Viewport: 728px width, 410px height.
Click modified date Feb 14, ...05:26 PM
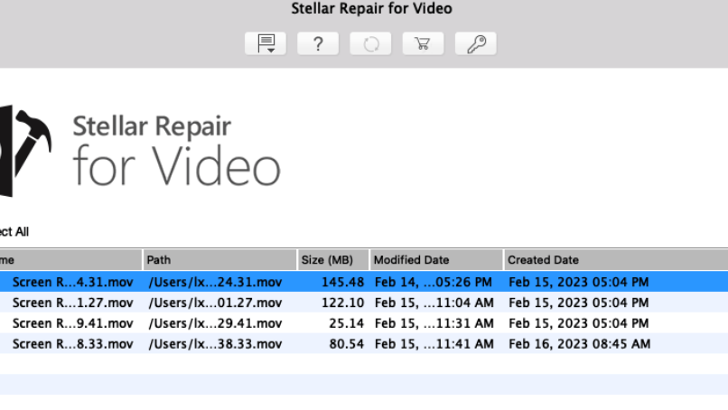coord(434,283)
